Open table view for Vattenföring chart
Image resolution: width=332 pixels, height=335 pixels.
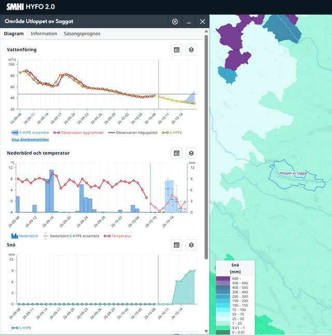[176, 50]
